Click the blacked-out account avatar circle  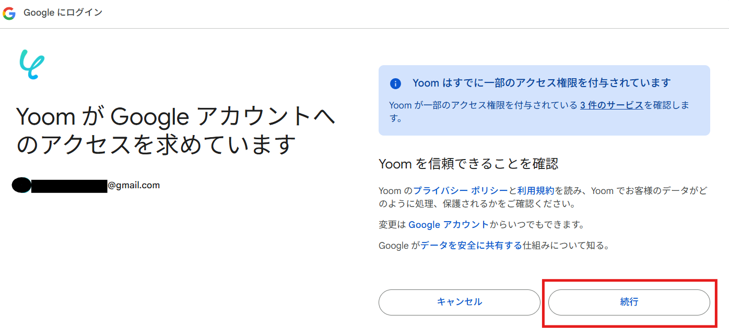point(21,185)
